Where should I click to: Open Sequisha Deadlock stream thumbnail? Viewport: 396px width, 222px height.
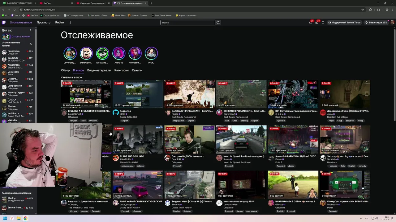pos(345,139)
